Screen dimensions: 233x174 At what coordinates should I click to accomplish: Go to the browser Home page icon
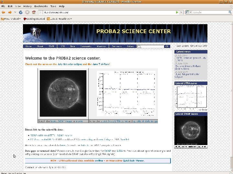point(34,12)
